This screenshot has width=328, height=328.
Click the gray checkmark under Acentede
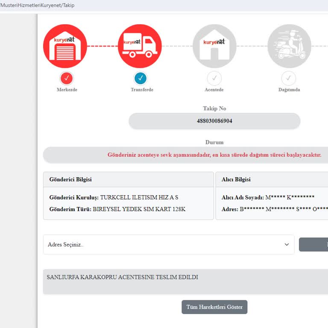[x=214, y=78]
